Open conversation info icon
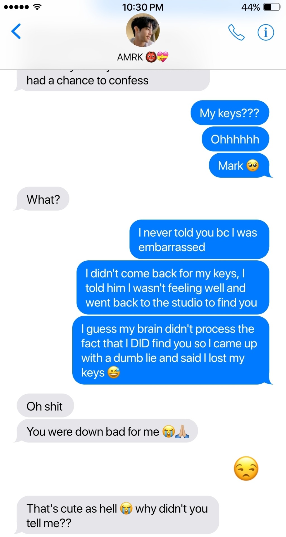Image resolution: width=286 pixels, height=537 pixels. (x=266, y=32)
